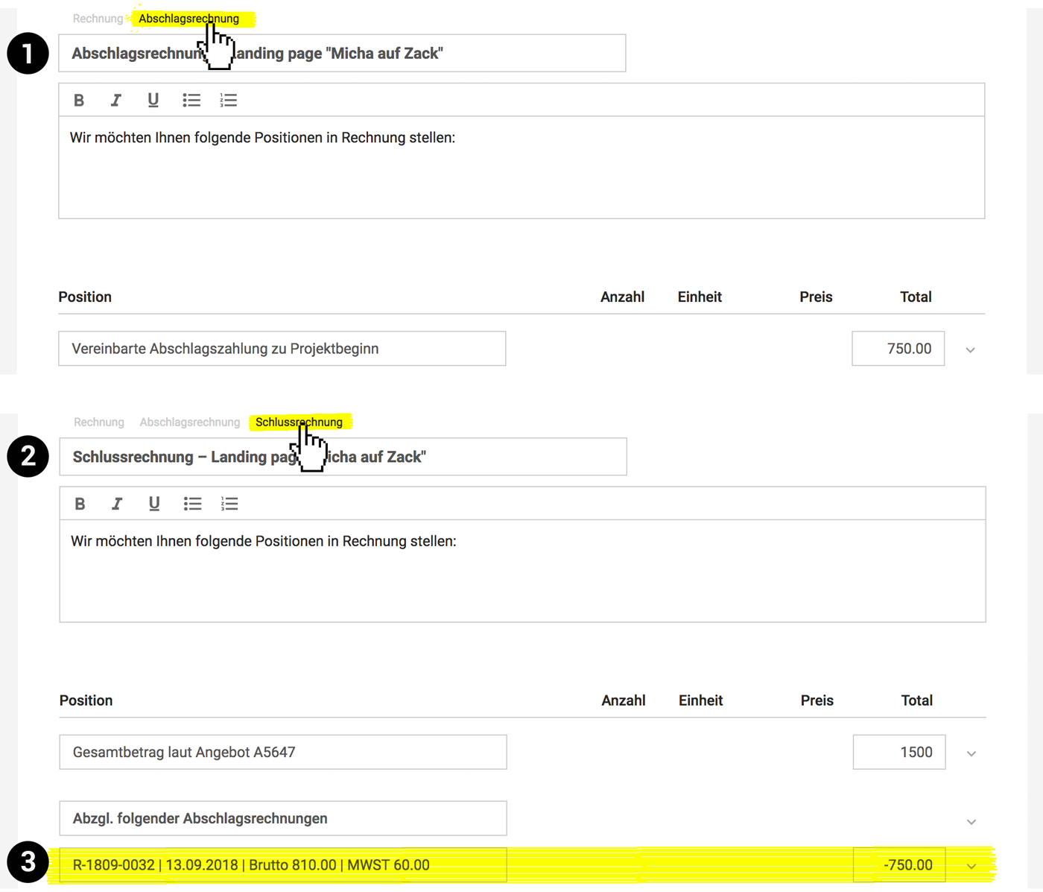The image size is (1043, 892).
Task: Click the upper Position column header
Action: coord(85,297)
